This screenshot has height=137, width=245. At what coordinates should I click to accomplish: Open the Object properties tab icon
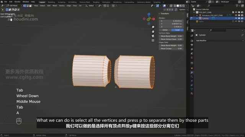click(192, 68)
